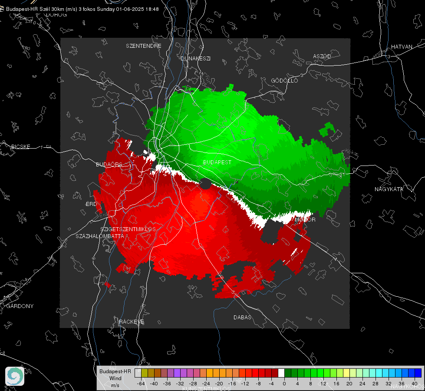Click the NAGYKÁTA town label

click(389, 189)
